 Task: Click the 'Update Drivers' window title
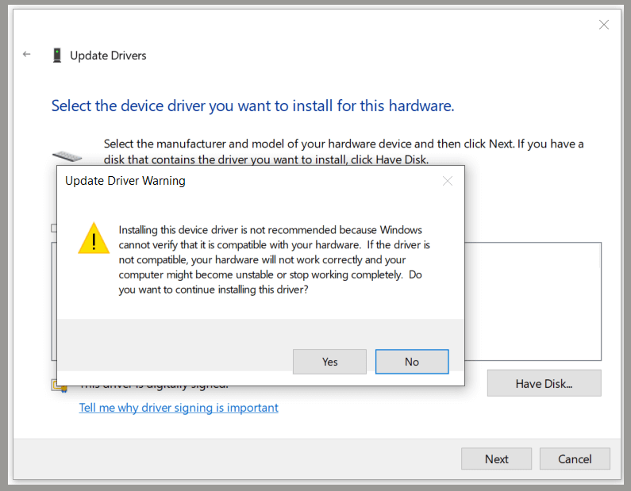click(108, 56)
